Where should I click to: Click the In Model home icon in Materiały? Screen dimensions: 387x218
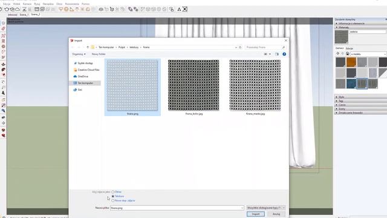(348, 54)
